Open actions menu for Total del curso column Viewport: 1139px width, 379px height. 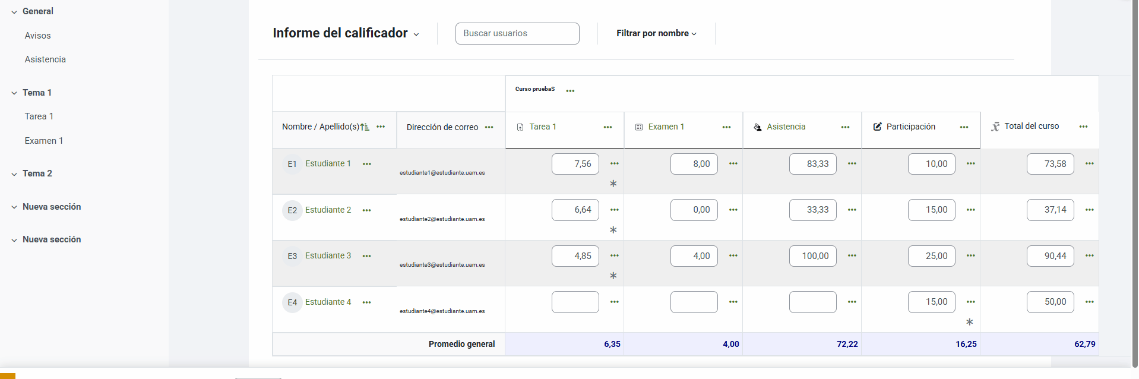tap(1083, 127)
